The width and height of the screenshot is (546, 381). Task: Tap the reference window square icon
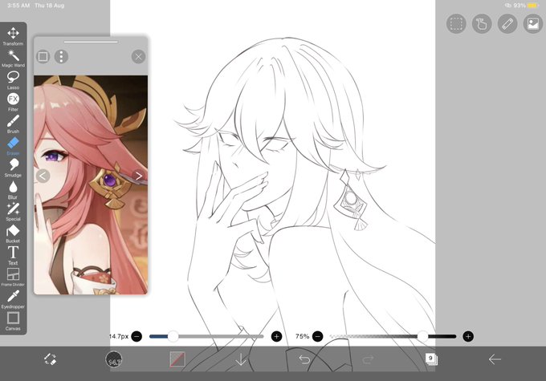(43, 56)
